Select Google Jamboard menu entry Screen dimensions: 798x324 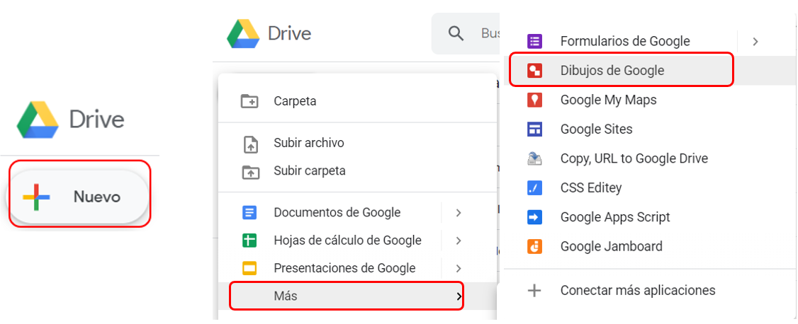pyautogui.click(x=611, y=246)
